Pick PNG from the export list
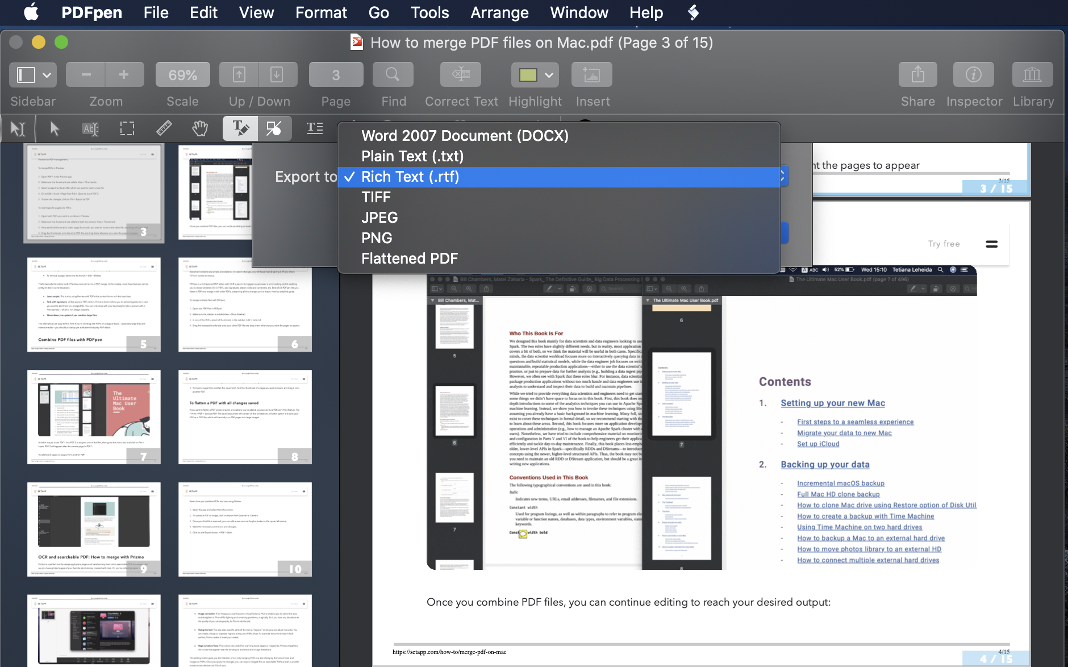 [x=377, y=238]
